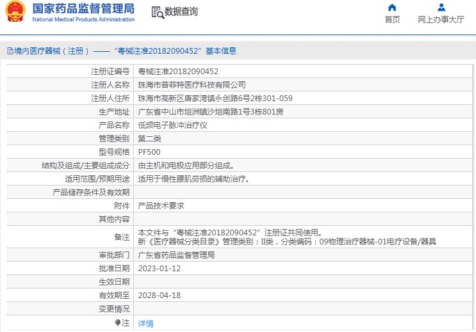Click the 生效日期 row label
Image resolution: width=476 pixels, height=332 pixels.
114,282
